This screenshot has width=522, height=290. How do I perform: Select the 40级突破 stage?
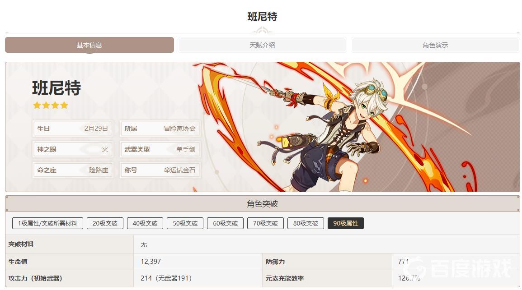tap(145, 223)
